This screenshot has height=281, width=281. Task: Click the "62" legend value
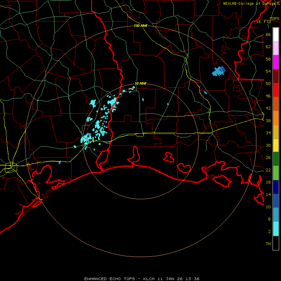point(268,47)
